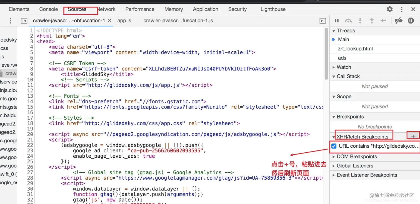Viewport: 420px width, 204px height.
Task: Open the app.js file tab
Action: [x=124, y=21]
